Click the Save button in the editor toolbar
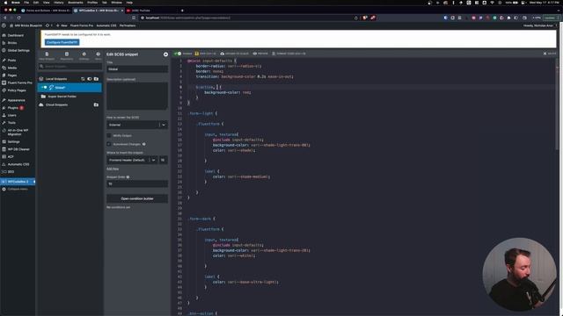The height and width of the screenshot is (316, 563). tap(205, 54)
